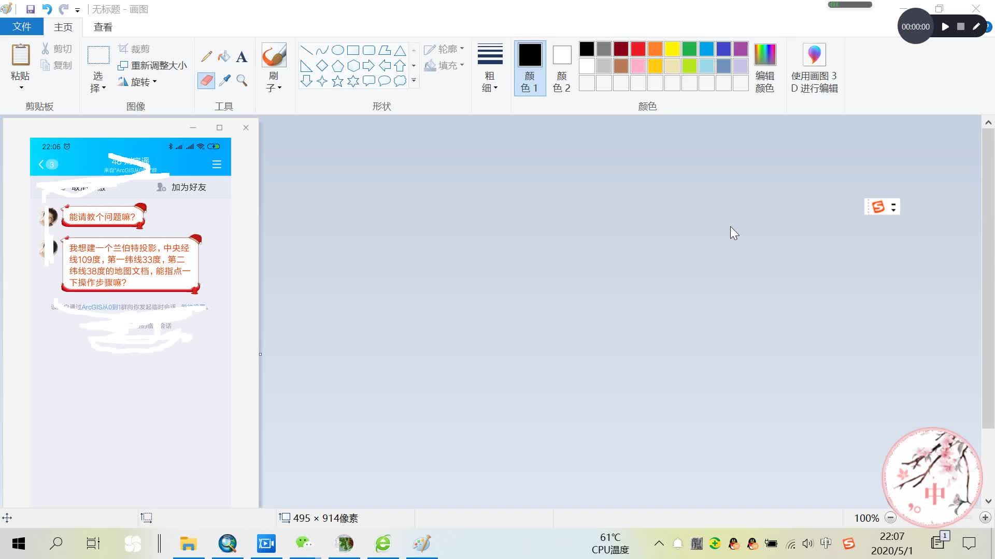This screenshot has width=995, height=559.
Task: Click the Copy button
Action: click(57, 65)
